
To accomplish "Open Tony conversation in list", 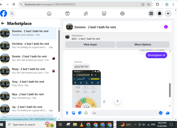I will pos(28,83).
